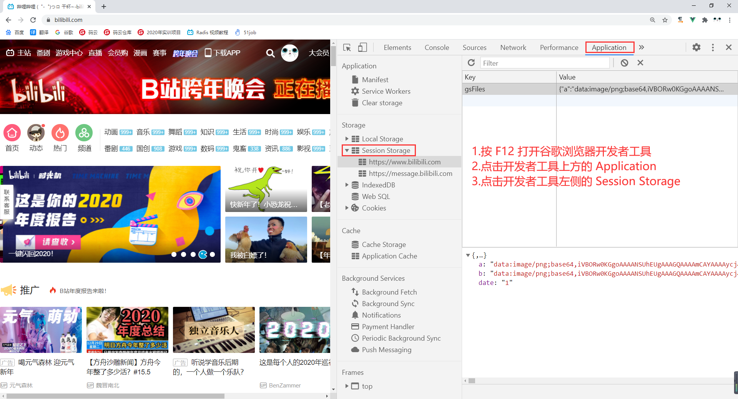Click the Key column header
Screen dimensions: 738x399
click(x=509, y=77)
